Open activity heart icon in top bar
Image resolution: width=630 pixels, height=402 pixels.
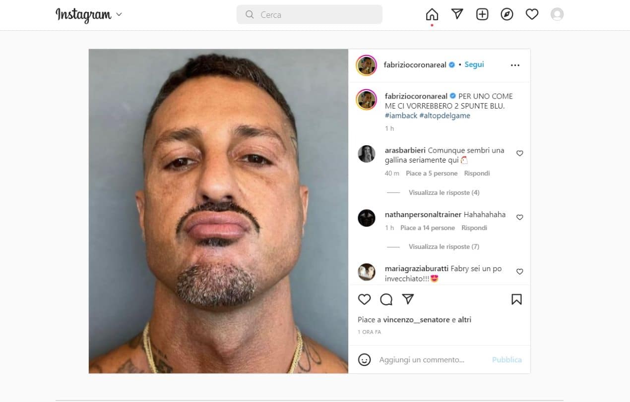532,14
